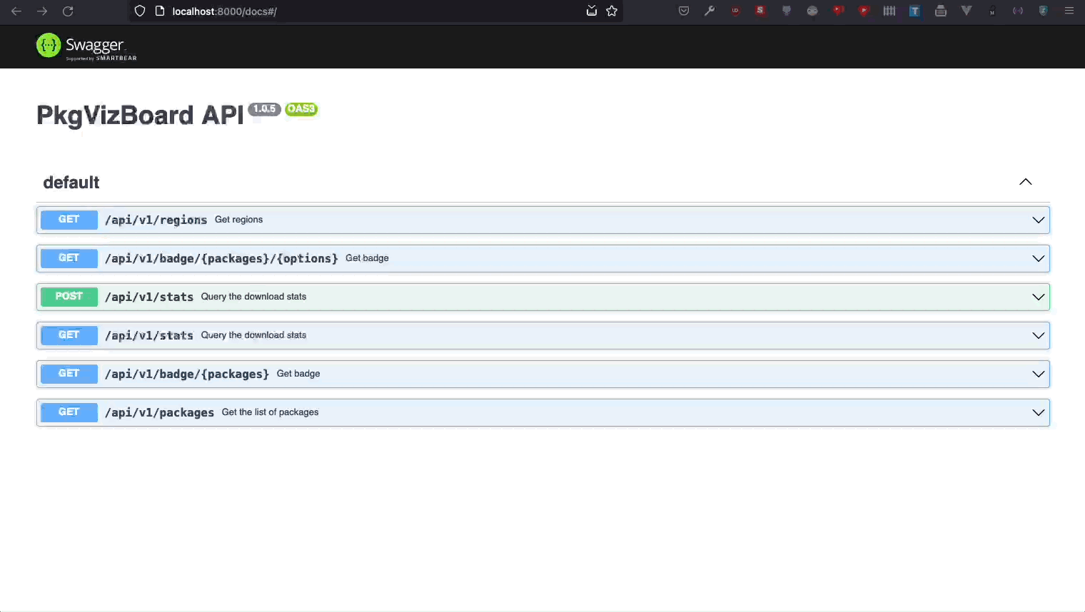Image resolution: width=1085 pixels, height=612 pixels.
Task: Expand the GET /api/v1/packages chevron arrow
Action: click(1038, 412)
